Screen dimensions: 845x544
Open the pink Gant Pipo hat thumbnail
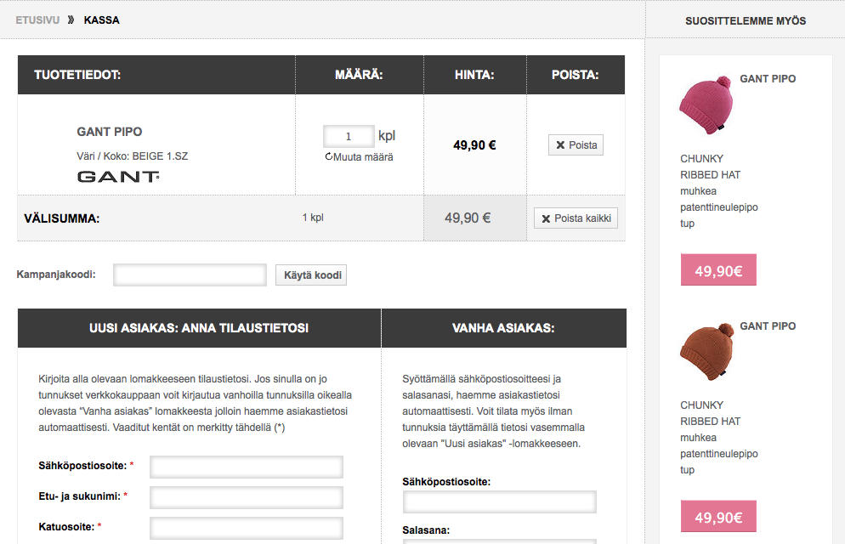pyautogui.click(x=706, y=105)
